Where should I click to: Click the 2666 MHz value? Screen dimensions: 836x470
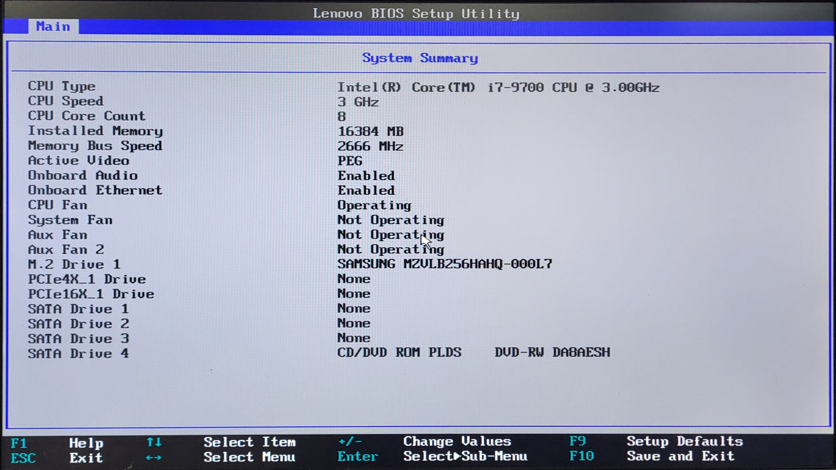pyautogui.click(x=371, y=146)
